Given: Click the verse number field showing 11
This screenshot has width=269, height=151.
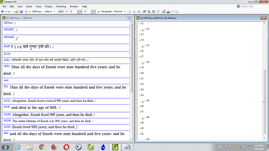Looking at the screenshot, I should coord(87,11).
